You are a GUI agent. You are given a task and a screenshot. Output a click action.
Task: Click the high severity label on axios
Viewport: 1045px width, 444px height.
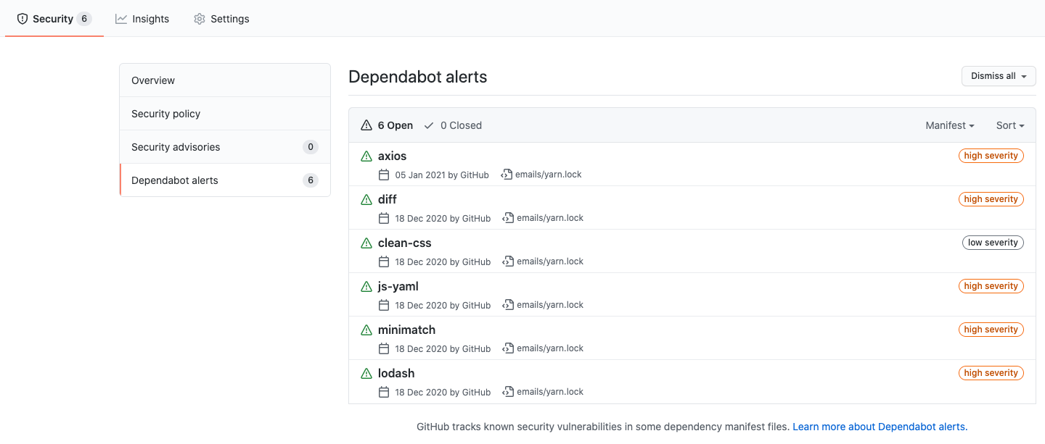[x=991, y=156]
